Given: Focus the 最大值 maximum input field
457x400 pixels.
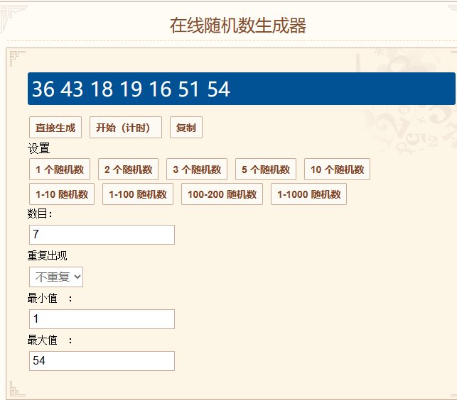Looking at the screenshot, I should coord(102,361).
